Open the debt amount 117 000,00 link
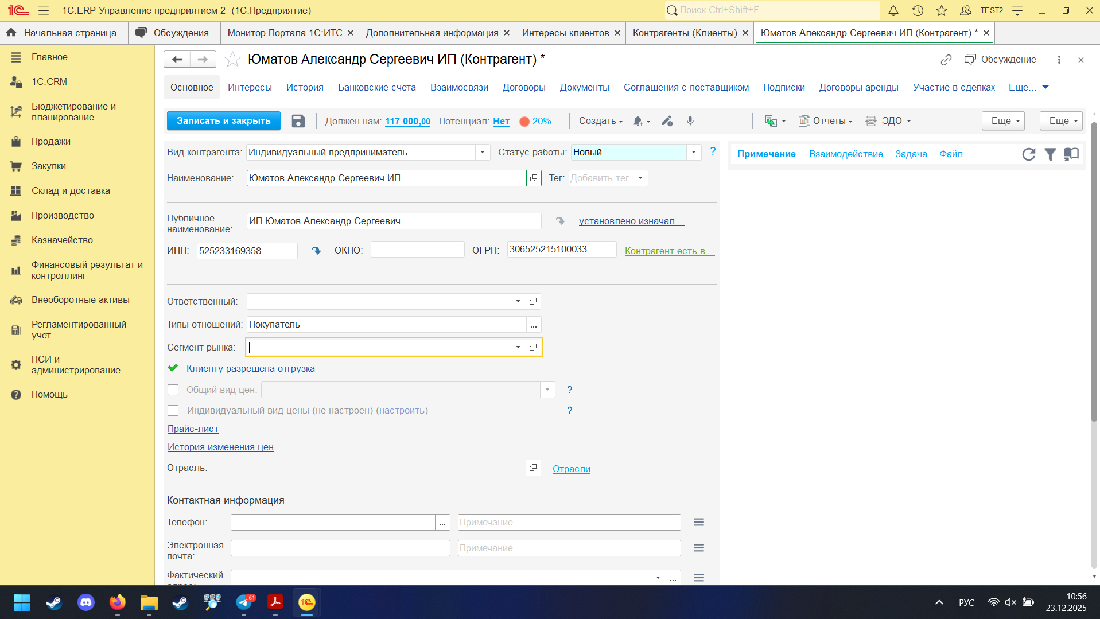The width and height of the screenshot is (1100, 619). (x=407, y=121)
